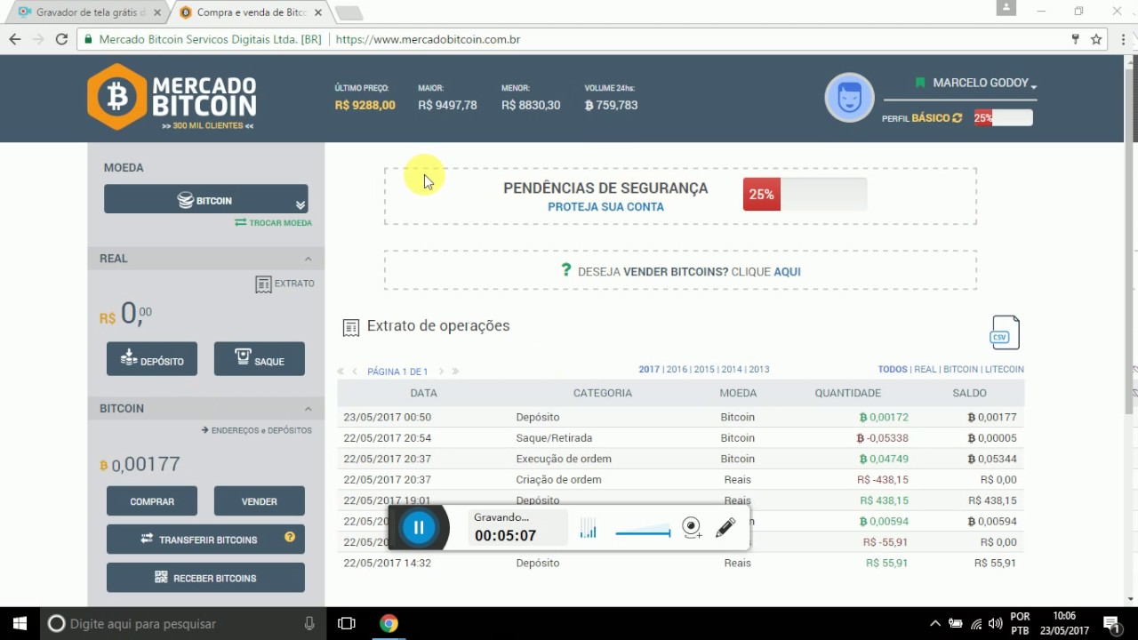Click the help icon on Transferir Bitcoins
Viewport: 1138px width, 640px height.
(290, 537)
